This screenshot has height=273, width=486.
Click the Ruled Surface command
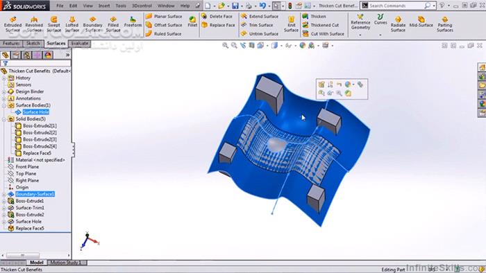[x=163, y=33]
